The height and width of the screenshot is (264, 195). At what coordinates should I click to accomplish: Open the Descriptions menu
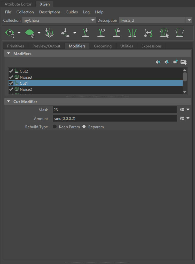50,12
